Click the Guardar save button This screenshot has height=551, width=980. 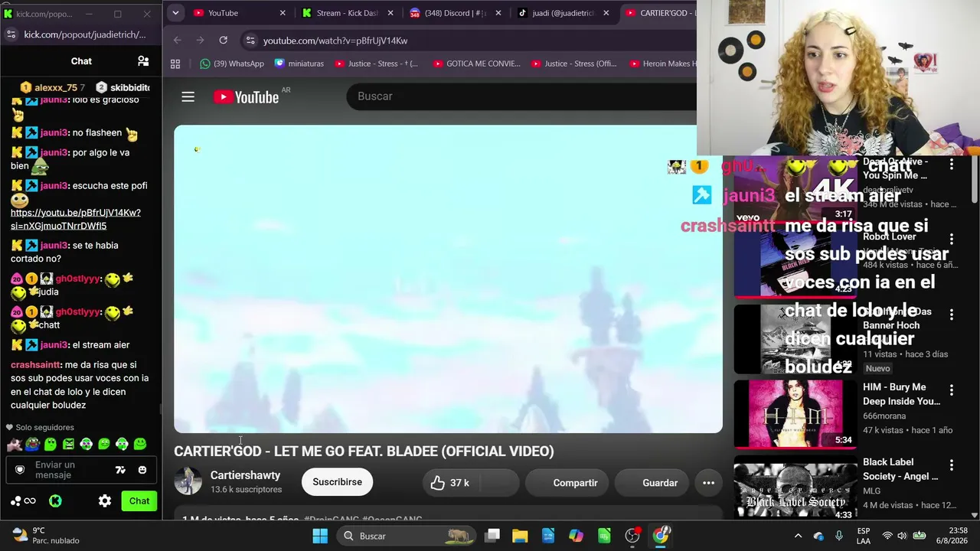[651, 483]
